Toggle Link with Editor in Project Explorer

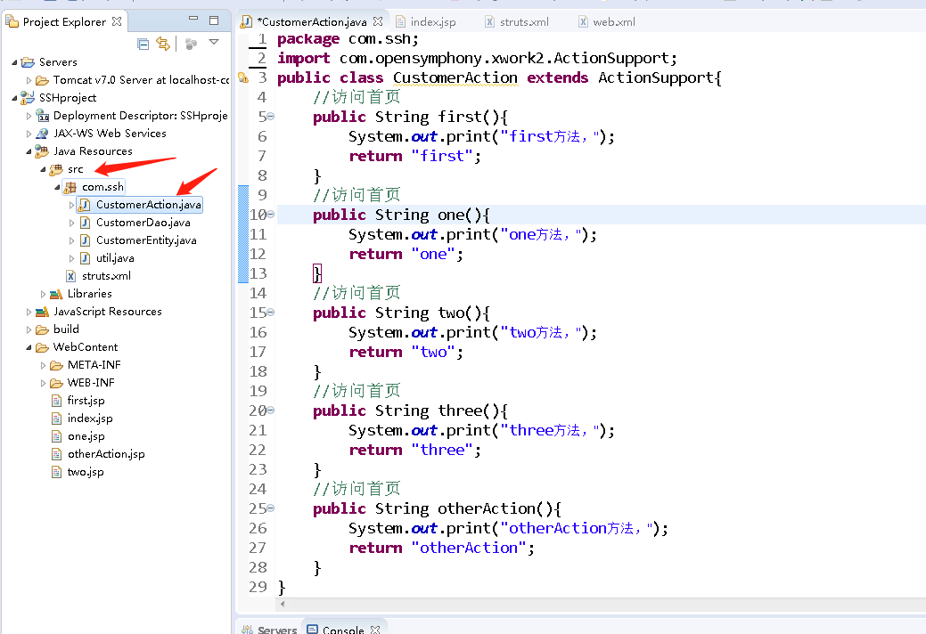tap(162, 43)
